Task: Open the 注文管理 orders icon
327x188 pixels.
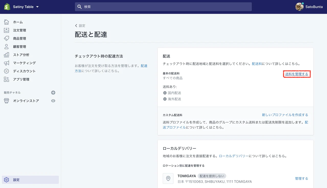Action: 6,30
